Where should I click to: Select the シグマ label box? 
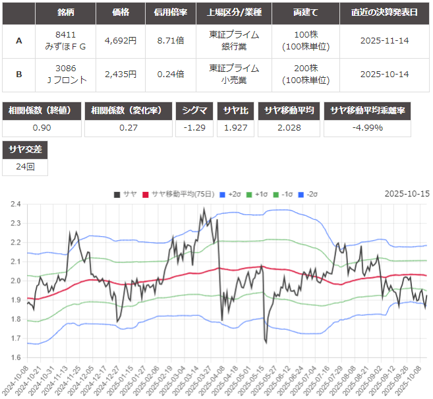(195, 111)
